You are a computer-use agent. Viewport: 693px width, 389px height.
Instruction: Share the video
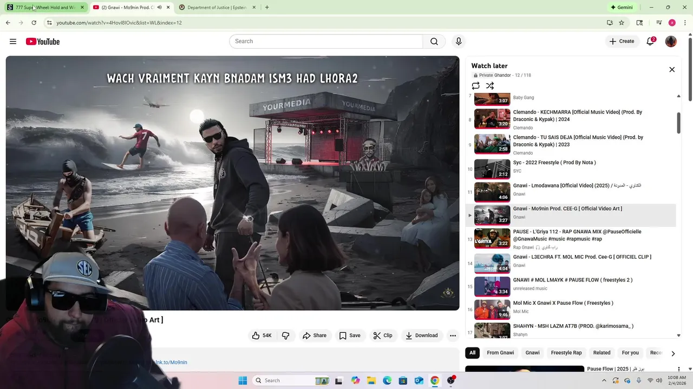point(315,336)
